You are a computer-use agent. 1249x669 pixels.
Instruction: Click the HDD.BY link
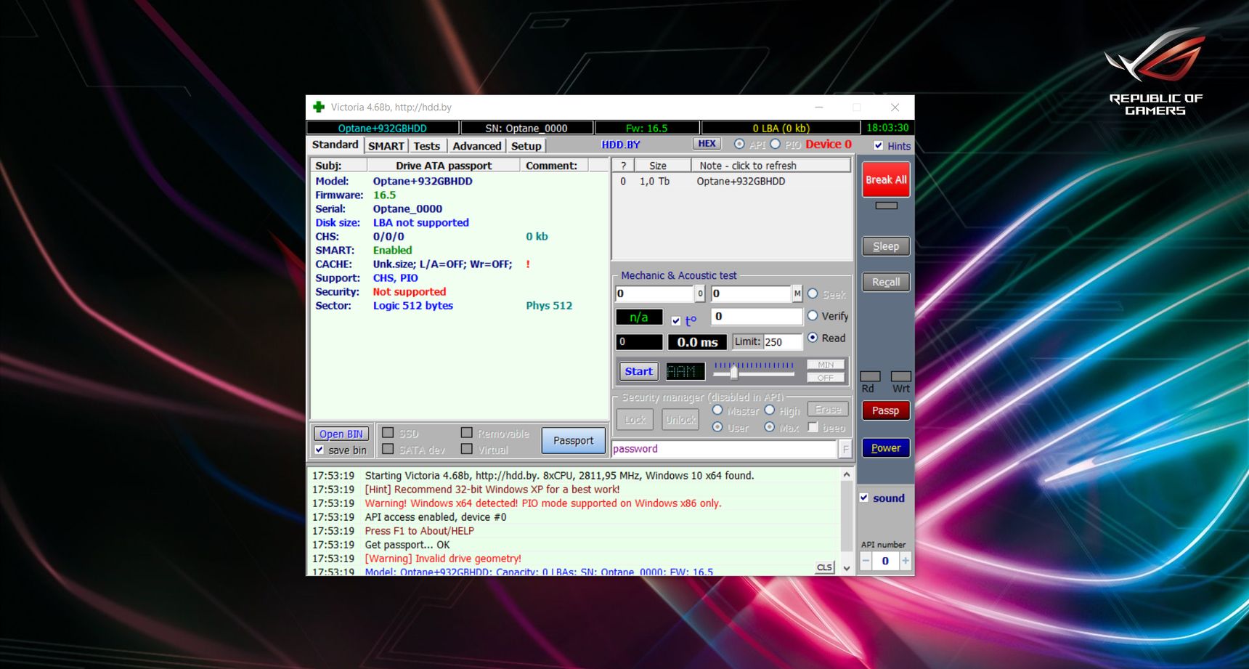pyautogui.click(x=621, y=145)
